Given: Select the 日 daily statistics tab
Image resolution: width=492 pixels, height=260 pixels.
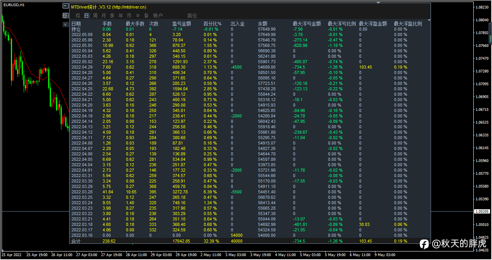Looking at the screenshot, I should tap(86, 16).
